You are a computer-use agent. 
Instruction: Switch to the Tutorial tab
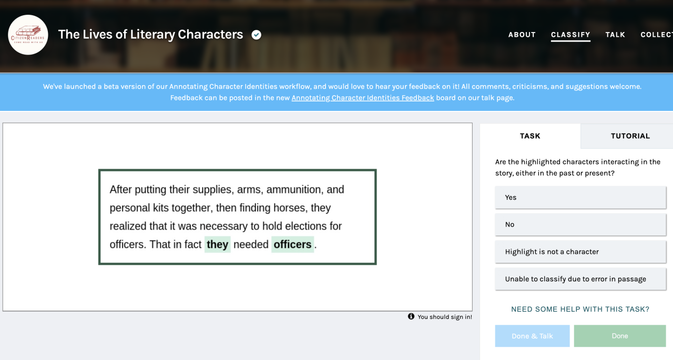coord(630,136)
